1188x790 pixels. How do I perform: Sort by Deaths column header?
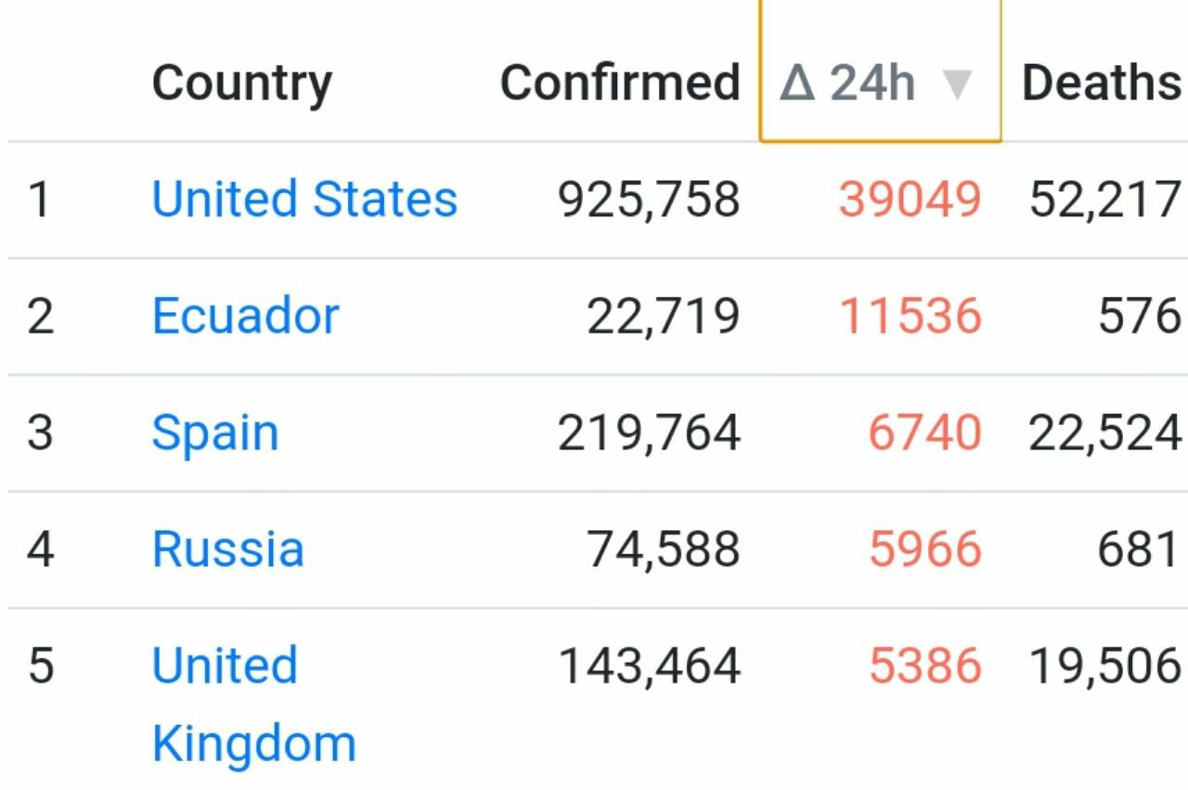click(x=1101, y=83)
